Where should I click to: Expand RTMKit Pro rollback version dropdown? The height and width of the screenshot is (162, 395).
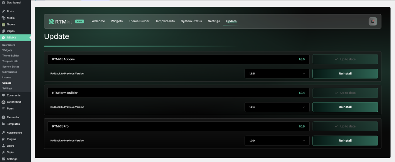pyautogui.click(x=277, y=141)
